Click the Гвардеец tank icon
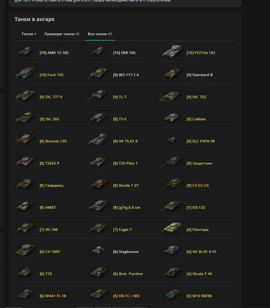Image resolution: width=270 pixels, height=308 pixels. point(25,183)
